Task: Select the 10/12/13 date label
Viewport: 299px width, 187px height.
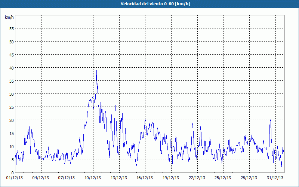Action: pyautogui.click(x=93, y=178)
